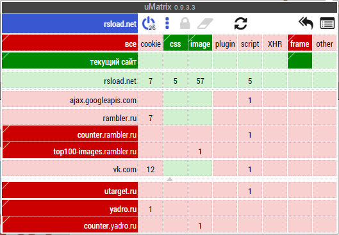The image size is (339, 235).
Task: Click rambler.ru cookie cell showing 7
Action: coord(151,117)
